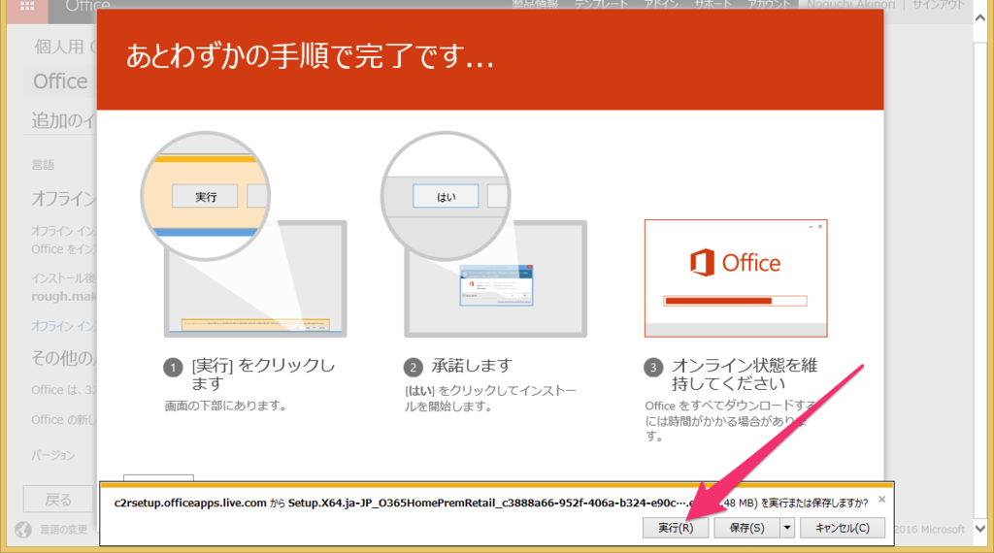994x553 pixels.
Task: Click the Office logo in installer illustration
Action: 736,262
